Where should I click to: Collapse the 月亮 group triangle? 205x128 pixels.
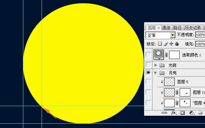point(155,73)
